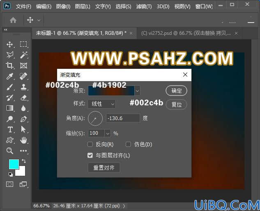Close the vi2752.psd document tab
260x211 pixels.
pyautogui.click(x=236, y=34)
